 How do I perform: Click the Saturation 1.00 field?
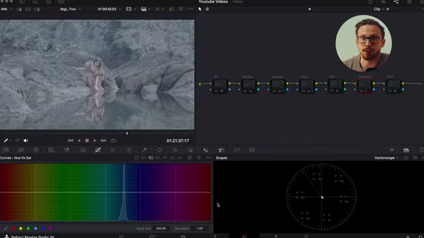coord(200,228)
